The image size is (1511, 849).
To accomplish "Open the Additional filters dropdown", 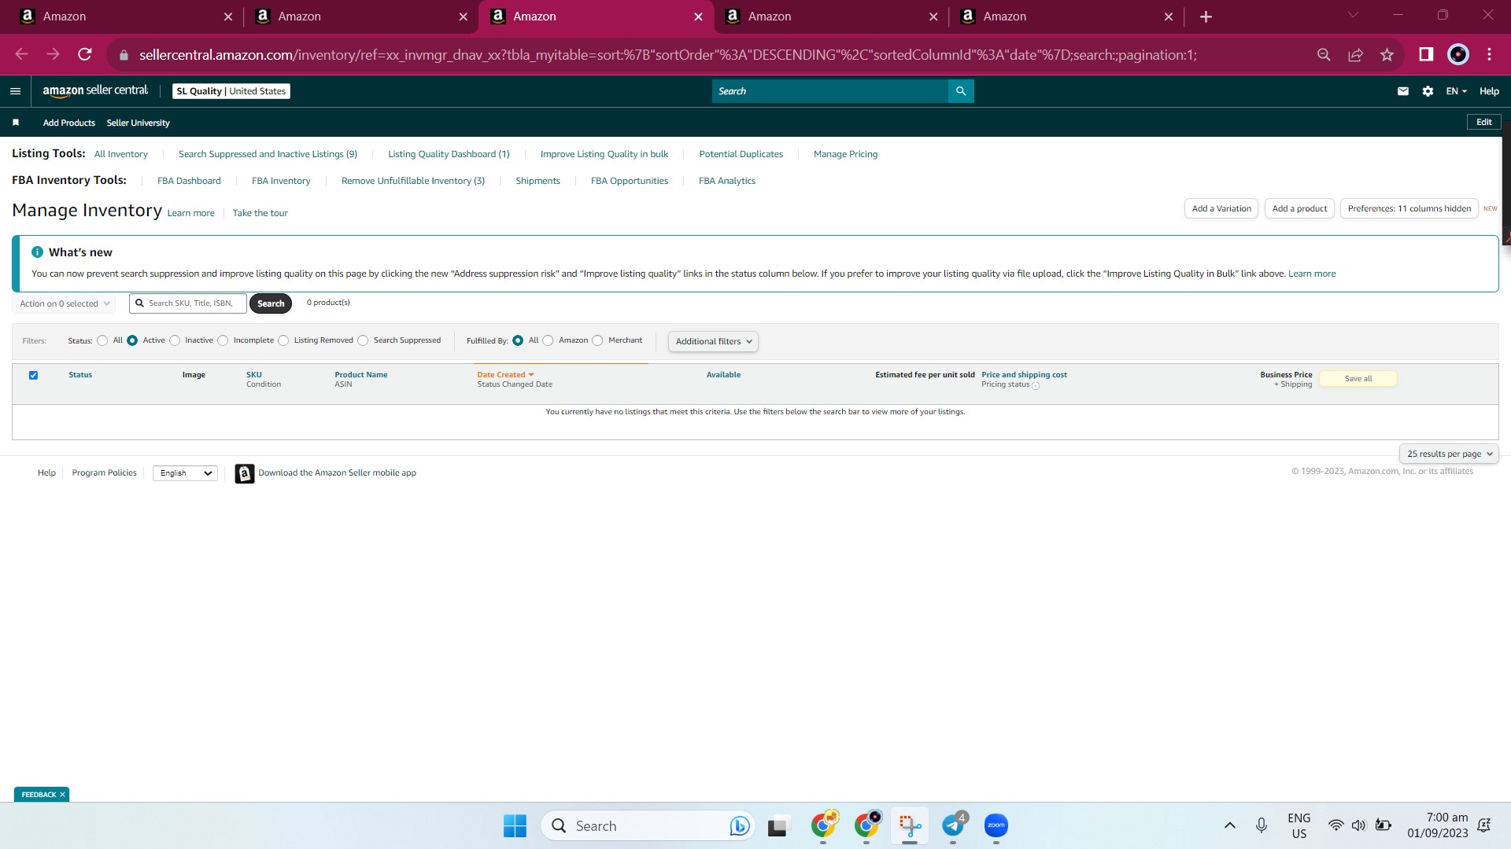I will (713, 341).
